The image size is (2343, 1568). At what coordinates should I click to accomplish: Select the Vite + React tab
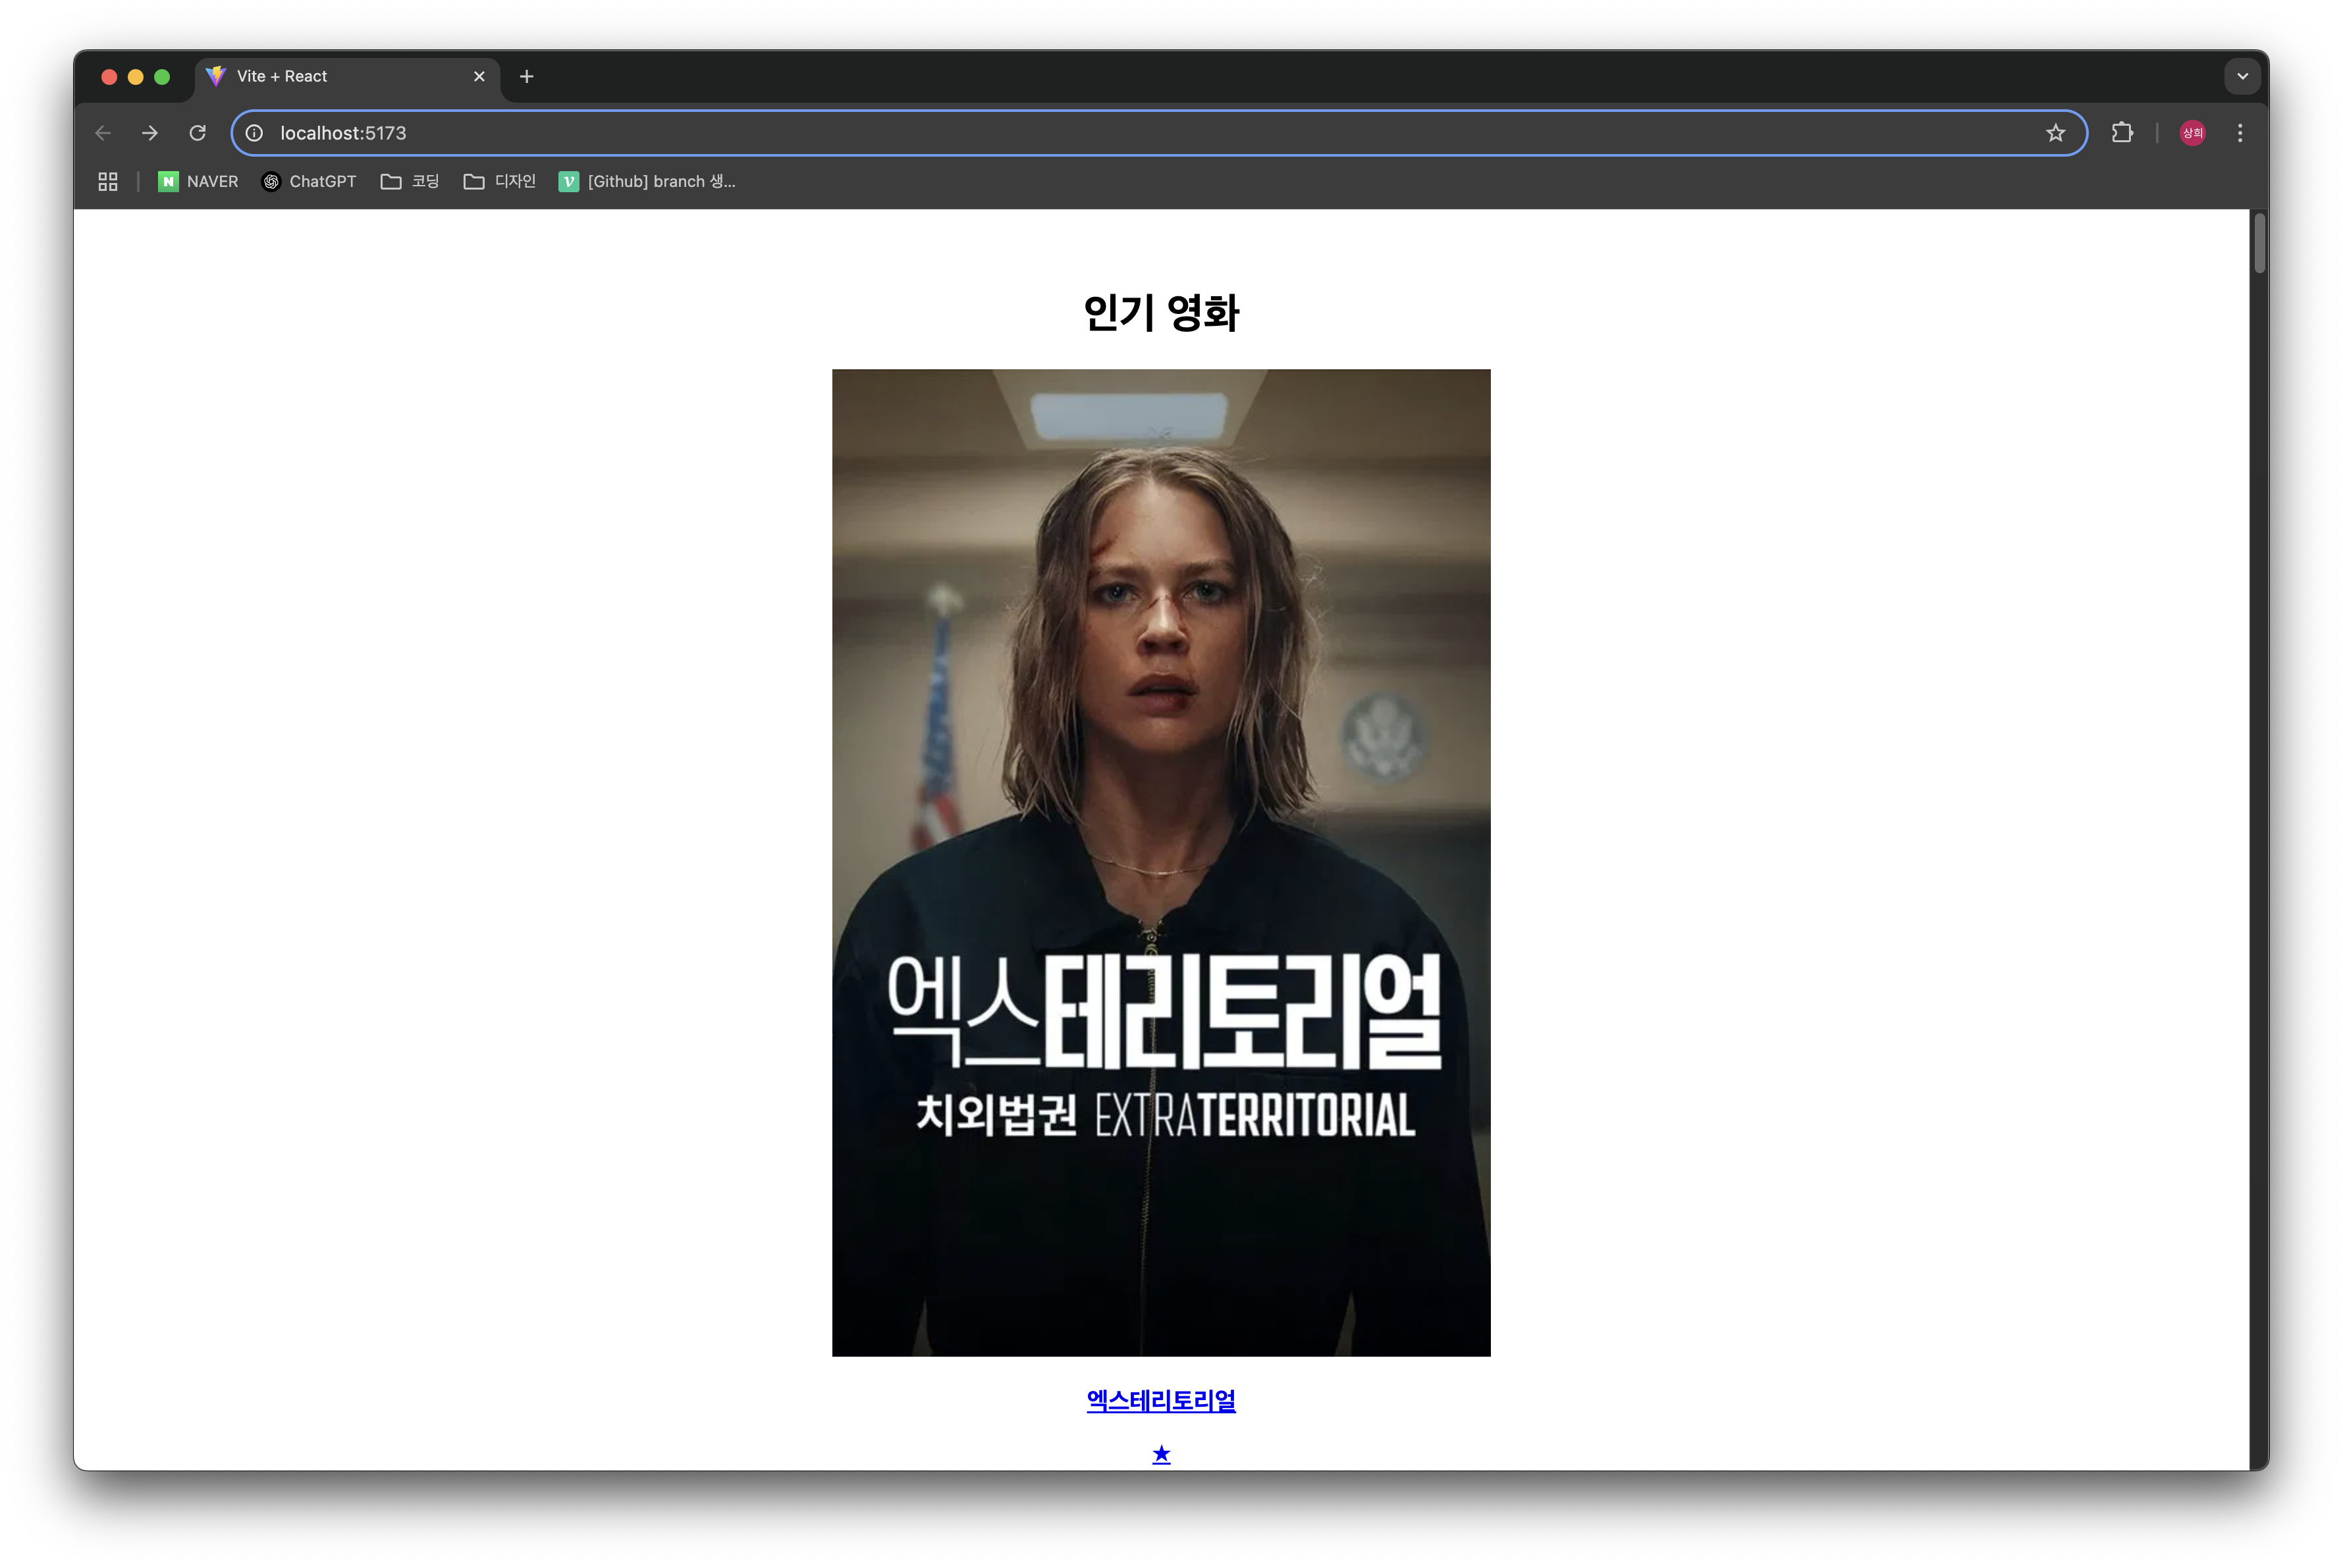(x=347, y=77)
